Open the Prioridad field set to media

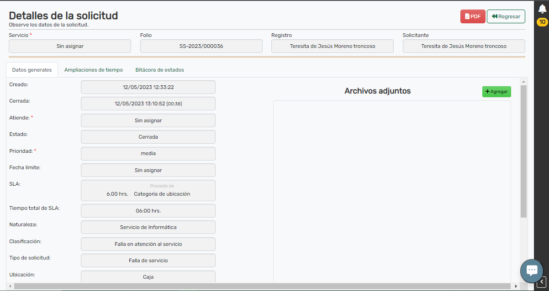[x=148, y=154]
